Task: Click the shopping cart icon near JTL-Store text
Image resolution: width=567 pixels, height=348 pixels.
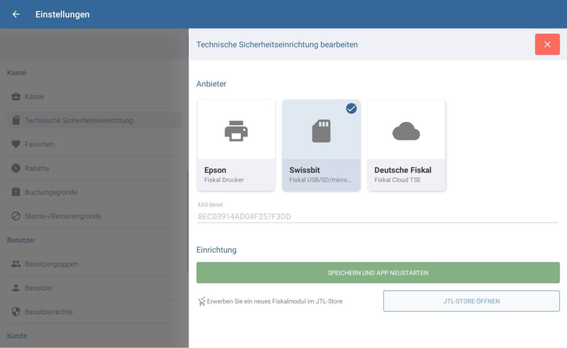Action: [202, 301]
